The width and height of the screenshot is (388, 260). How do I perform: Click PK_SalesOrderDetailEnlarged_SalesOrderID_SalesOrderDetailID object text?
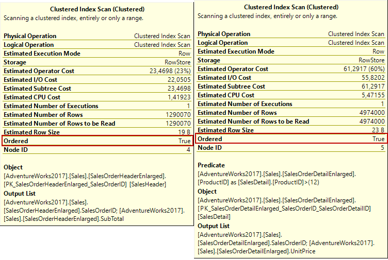(x=284, y=209)
